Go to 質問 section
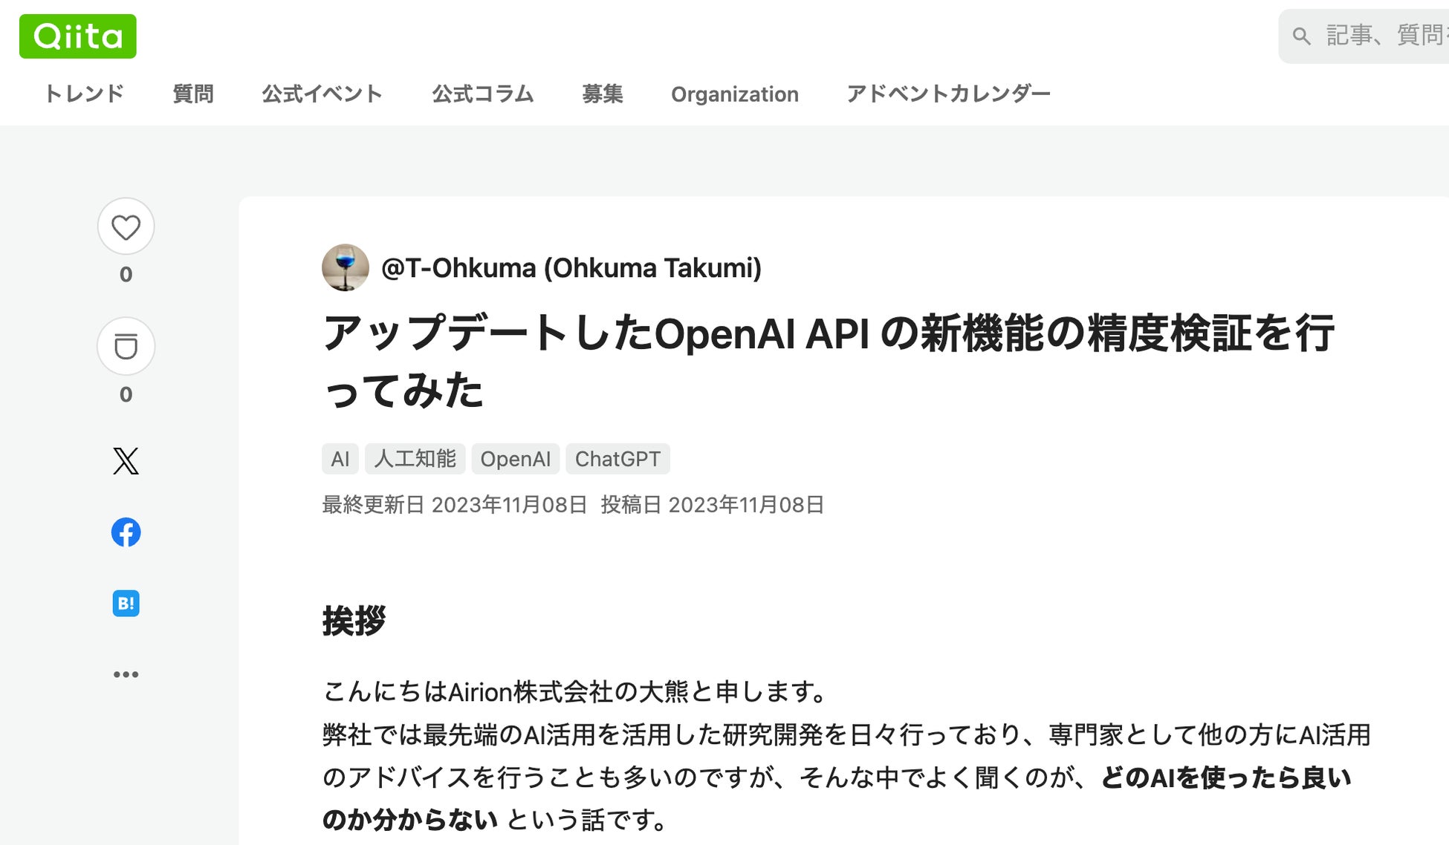This screenshot has width=1449, height=845. (193, 94)
